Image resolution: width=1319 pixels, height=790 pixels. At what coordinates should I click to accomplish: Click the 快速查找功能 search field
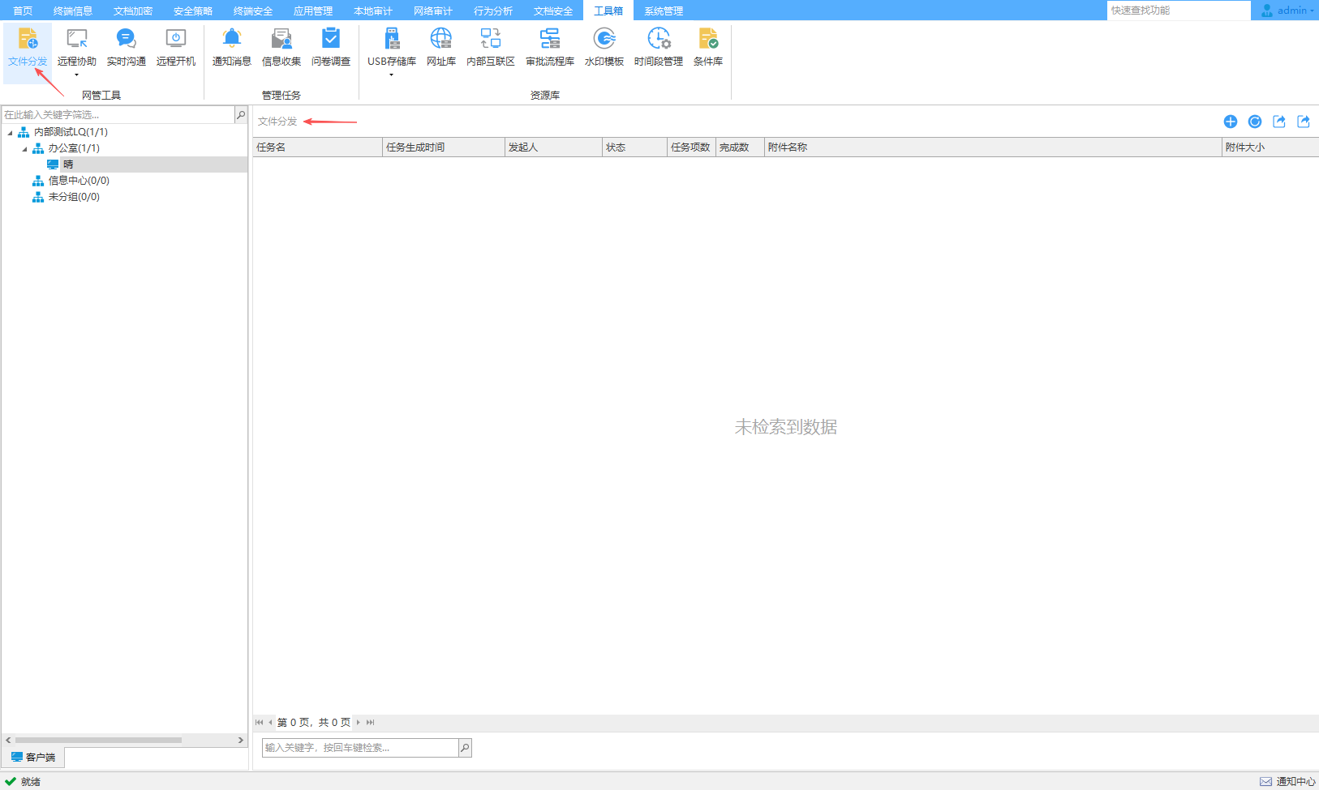(1176, 11)
